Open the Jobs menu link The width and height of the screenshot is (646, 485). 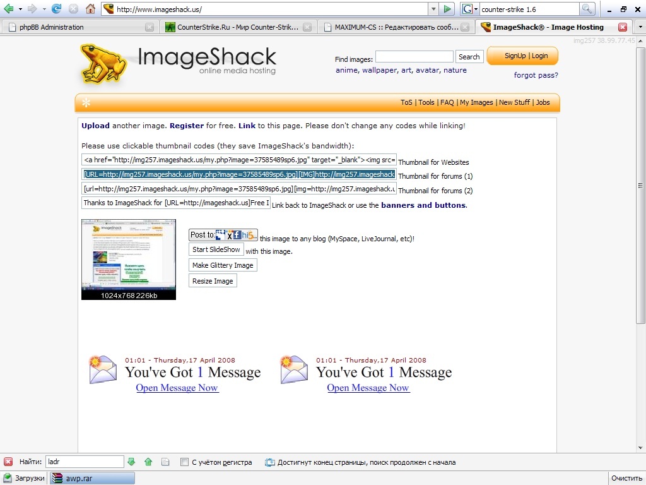pyautogui.click(x=543, y=102)
